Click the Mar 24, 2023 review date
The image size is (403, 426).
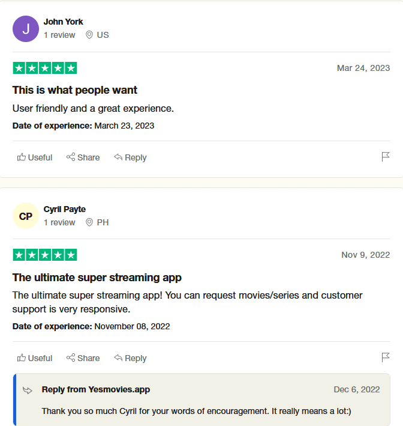[x=363, y=68]
